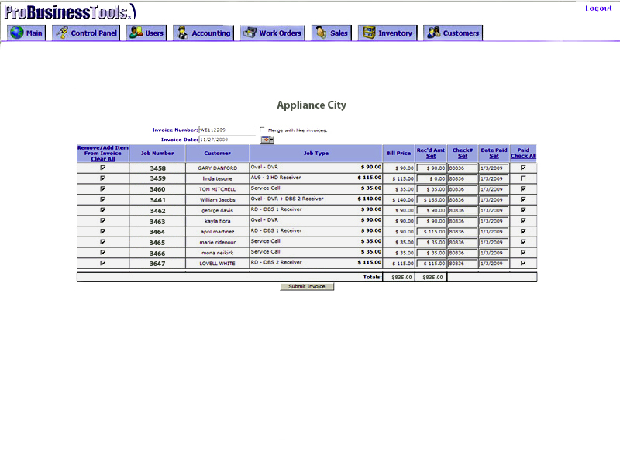Viewport: 620px width, 456px height.
Task: Open the Inventory tab label
Action: coord(395,33)
